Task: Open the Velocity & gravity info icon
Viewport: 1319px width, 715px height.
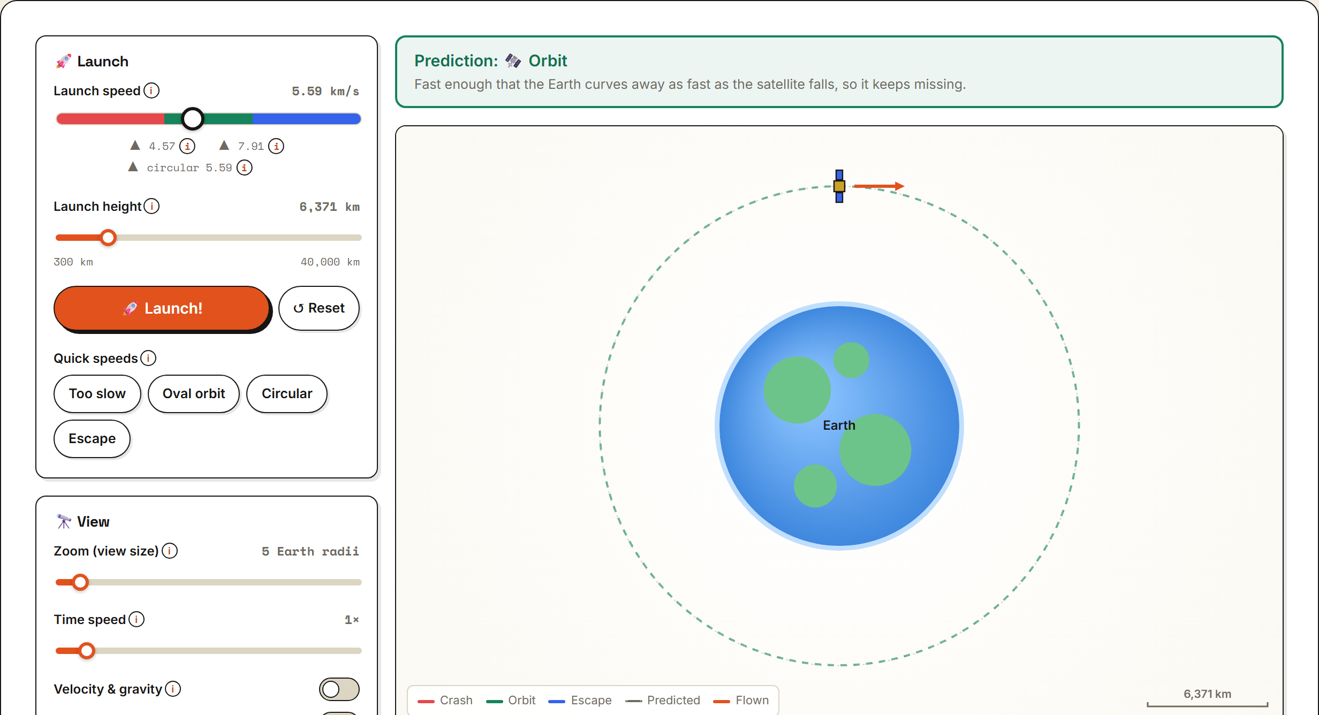Action: pos(173,689)
